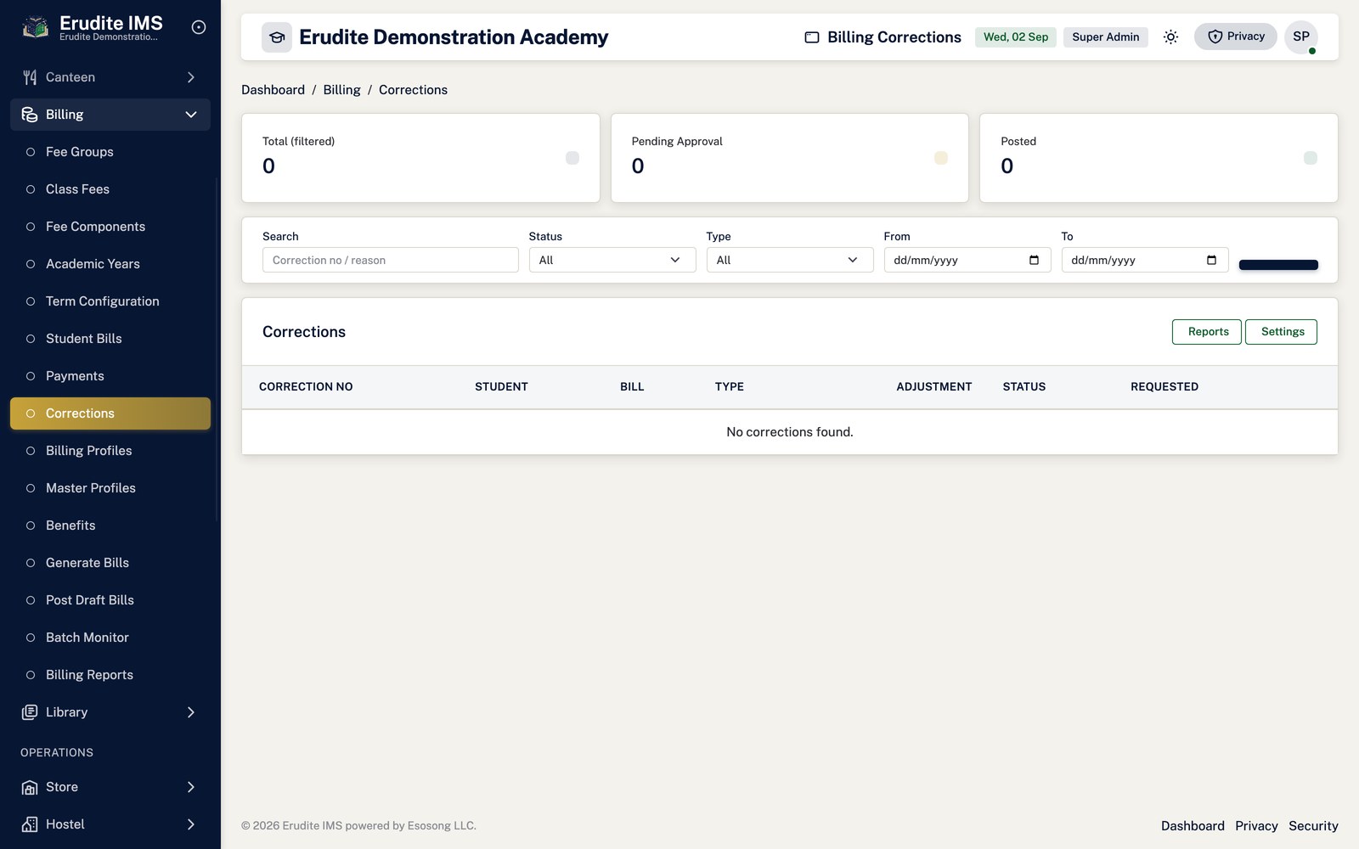1359x849 pixels.
Task: Open the From date calendar picker icon
Action: pyautogui.click(x=1034, y=260)
